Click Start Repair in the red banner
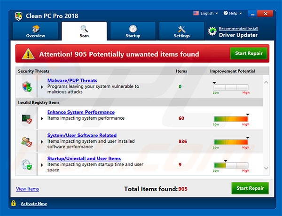Screen dimensions: 282x216 click(x=249, y=53)
